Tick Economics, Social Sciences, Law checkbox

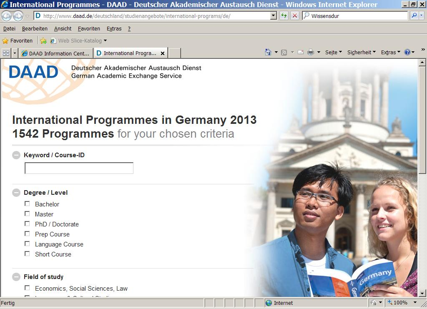pyautogui.click(x=27, y=288)
